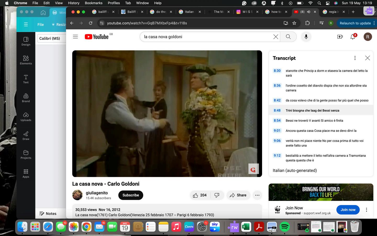Open a new Chrome tab

coord(353,12)
